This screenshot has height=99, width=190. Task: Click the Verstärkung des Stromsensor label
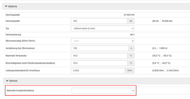click(20, 48)
